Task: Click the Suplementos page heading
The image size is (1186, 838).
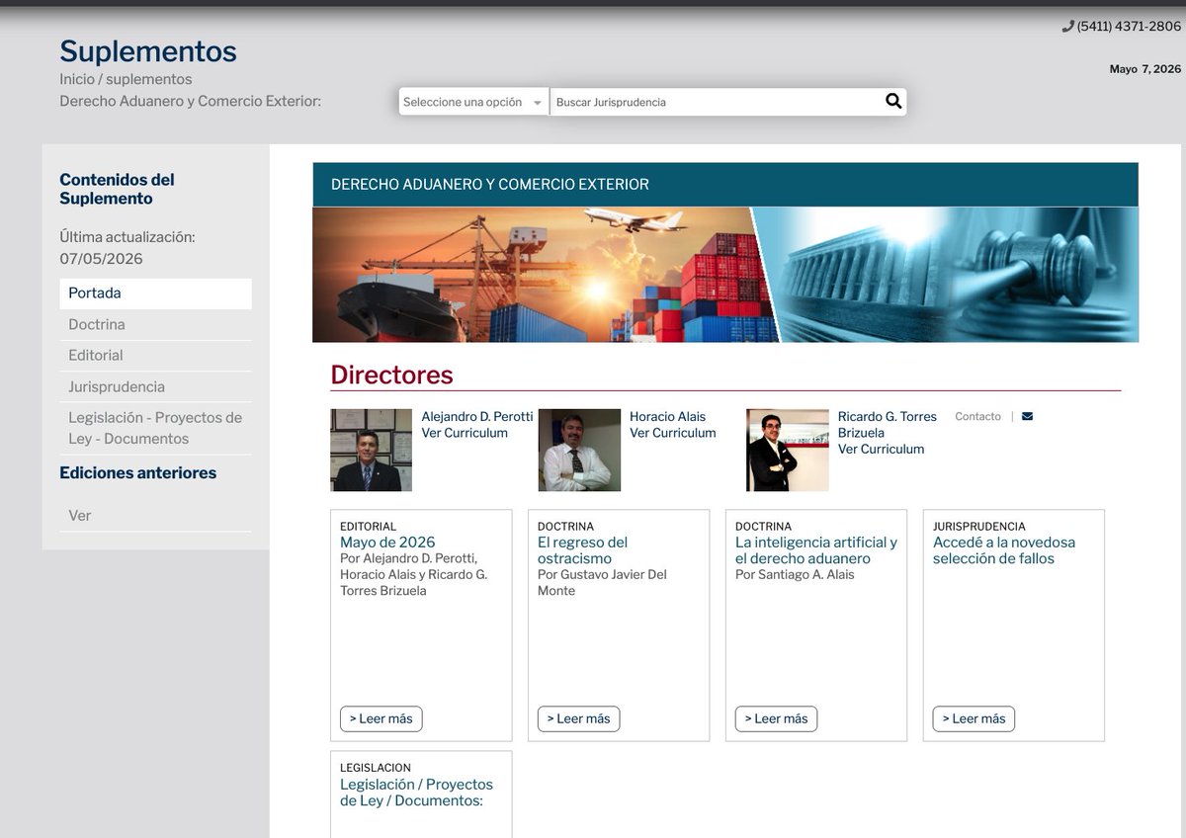Action: click(x=148, y=50)
